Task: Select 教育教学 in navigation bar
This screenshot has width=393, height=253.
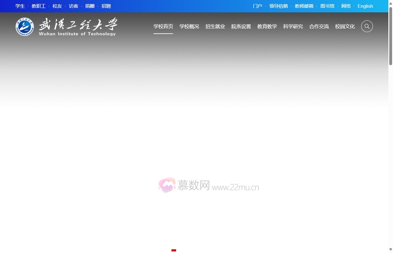Action: tap(267, 27)
